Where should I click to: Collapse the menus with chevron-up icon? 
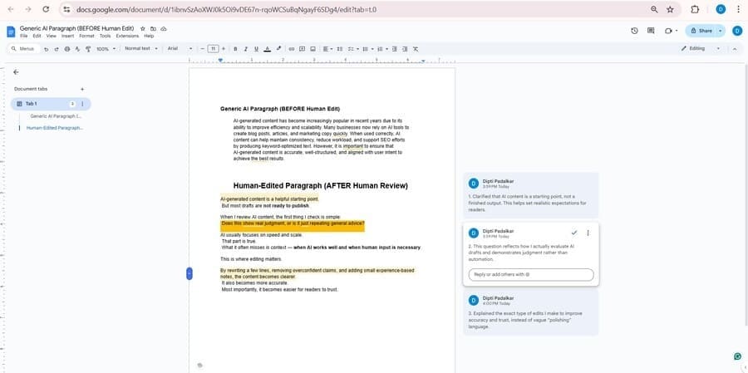(735, 49)
